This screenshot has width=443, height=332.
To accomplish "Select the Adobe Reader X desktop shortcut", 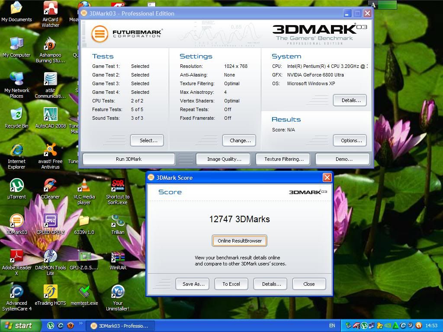I will 17,262.
